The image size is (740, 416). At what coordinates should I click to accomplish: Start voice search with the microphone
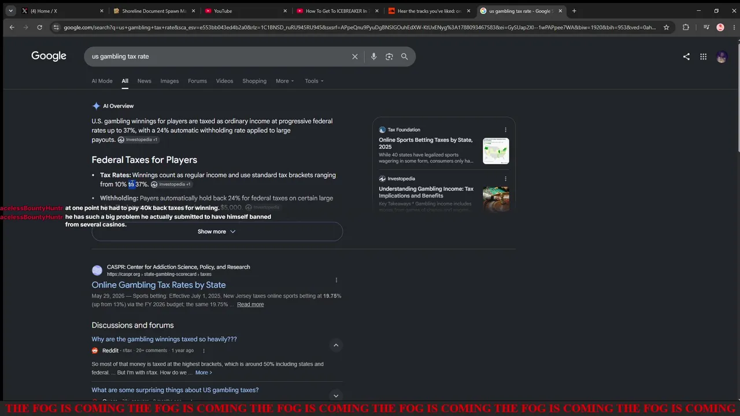(x=373, y=57)
